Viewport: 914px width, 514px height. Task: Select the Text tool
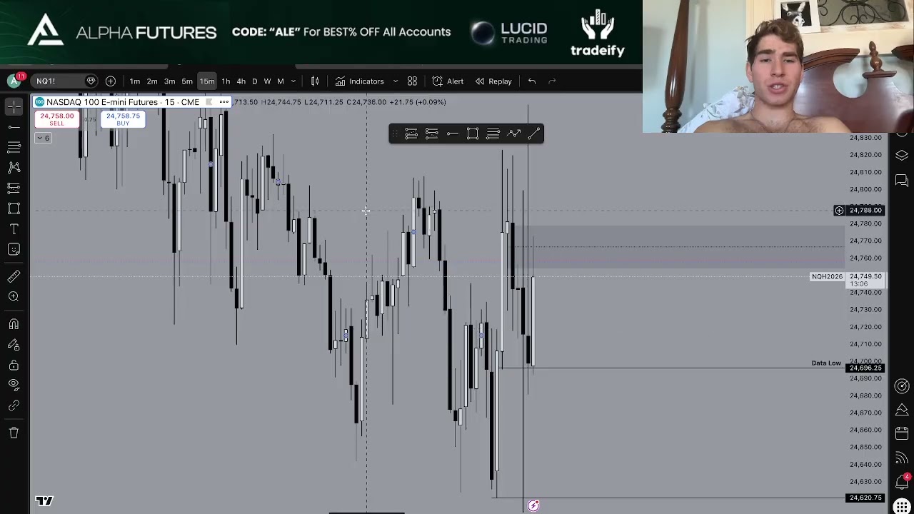(x=14, y=229)
